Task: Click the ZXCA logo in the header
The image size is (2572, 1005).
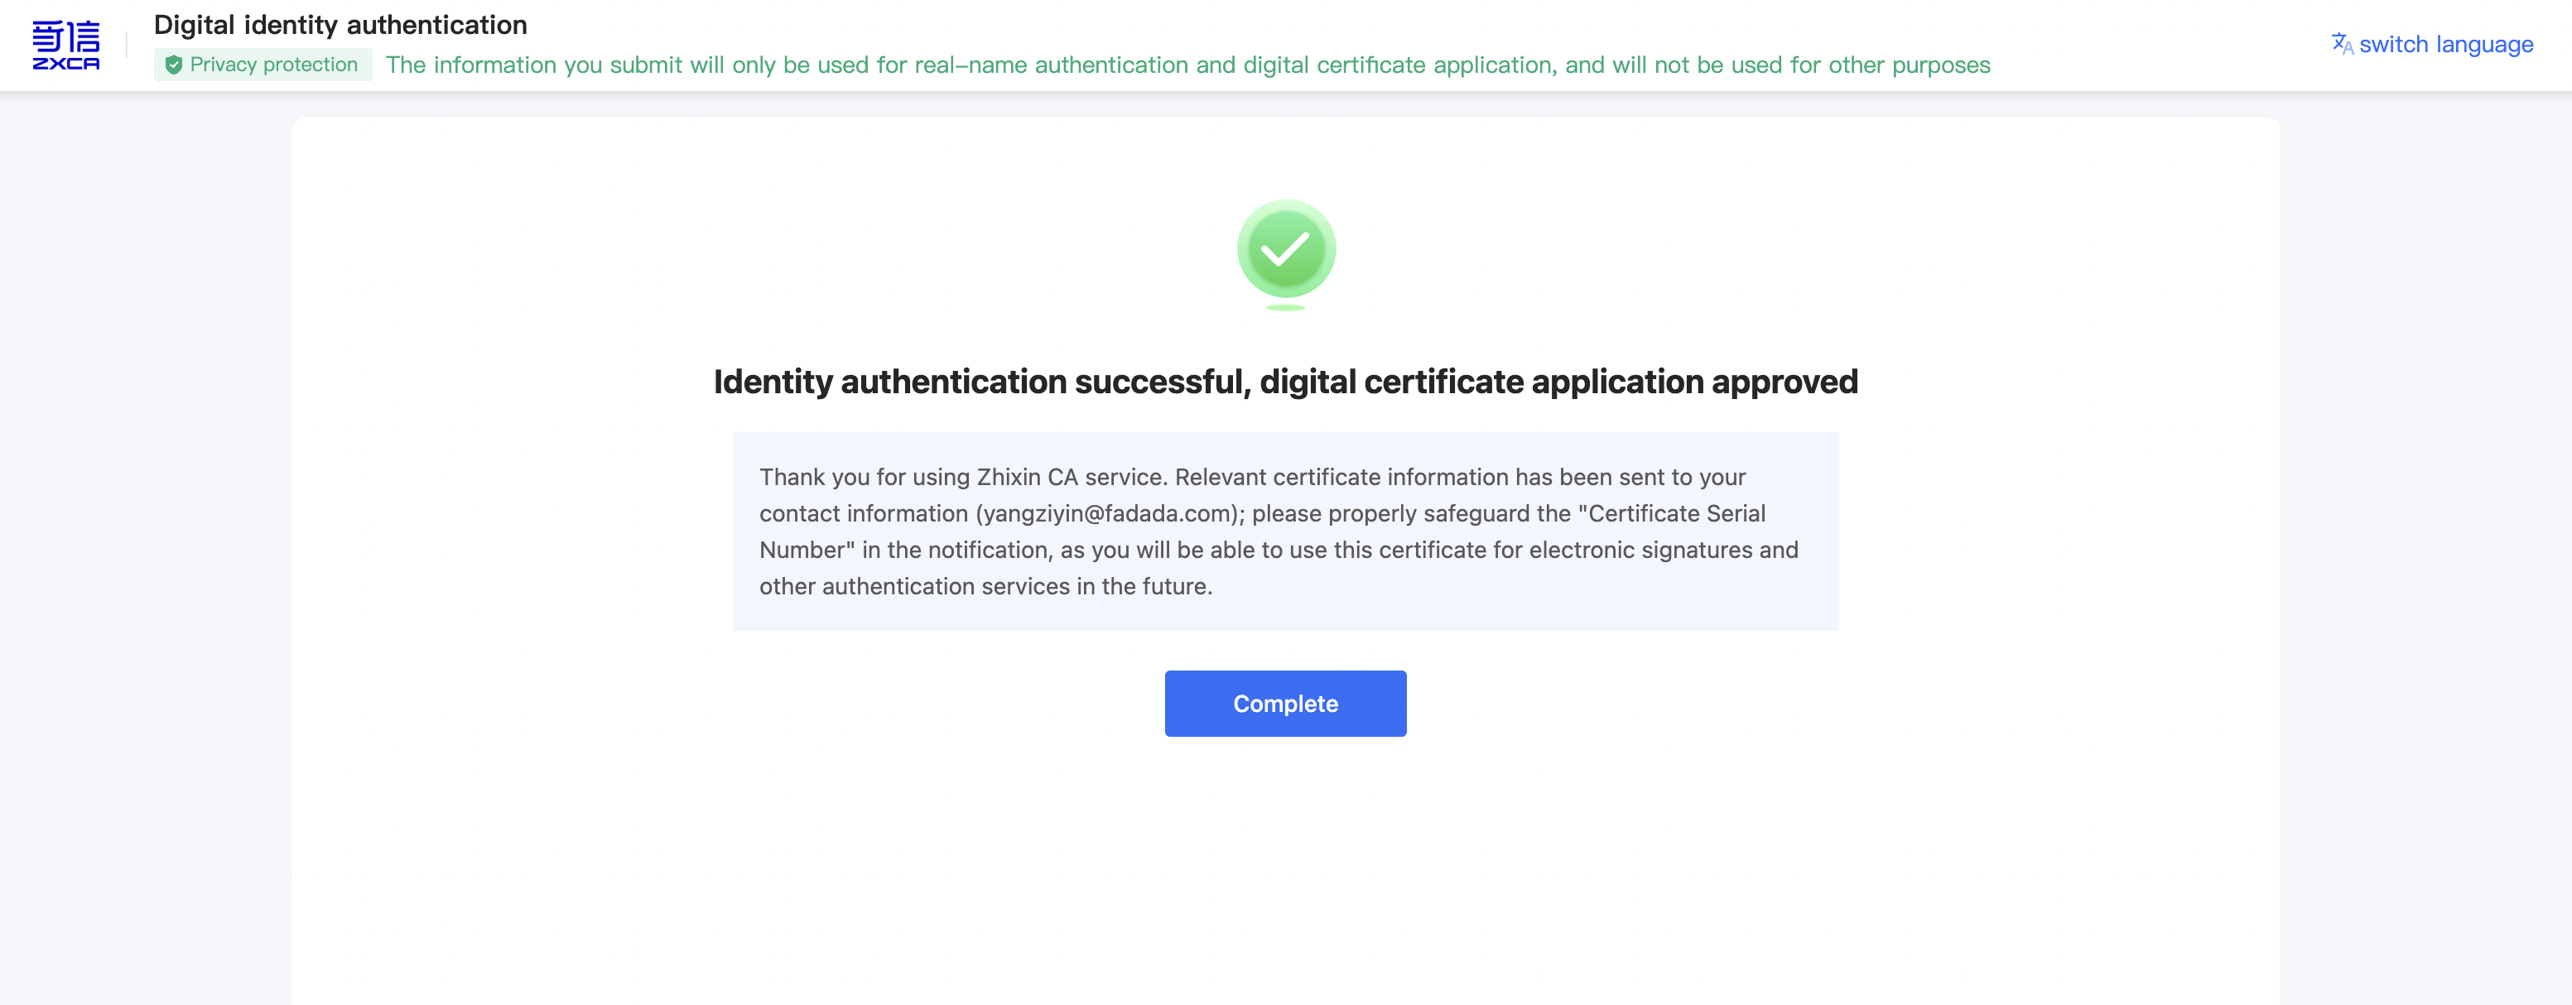Action: tap(66, 45)
